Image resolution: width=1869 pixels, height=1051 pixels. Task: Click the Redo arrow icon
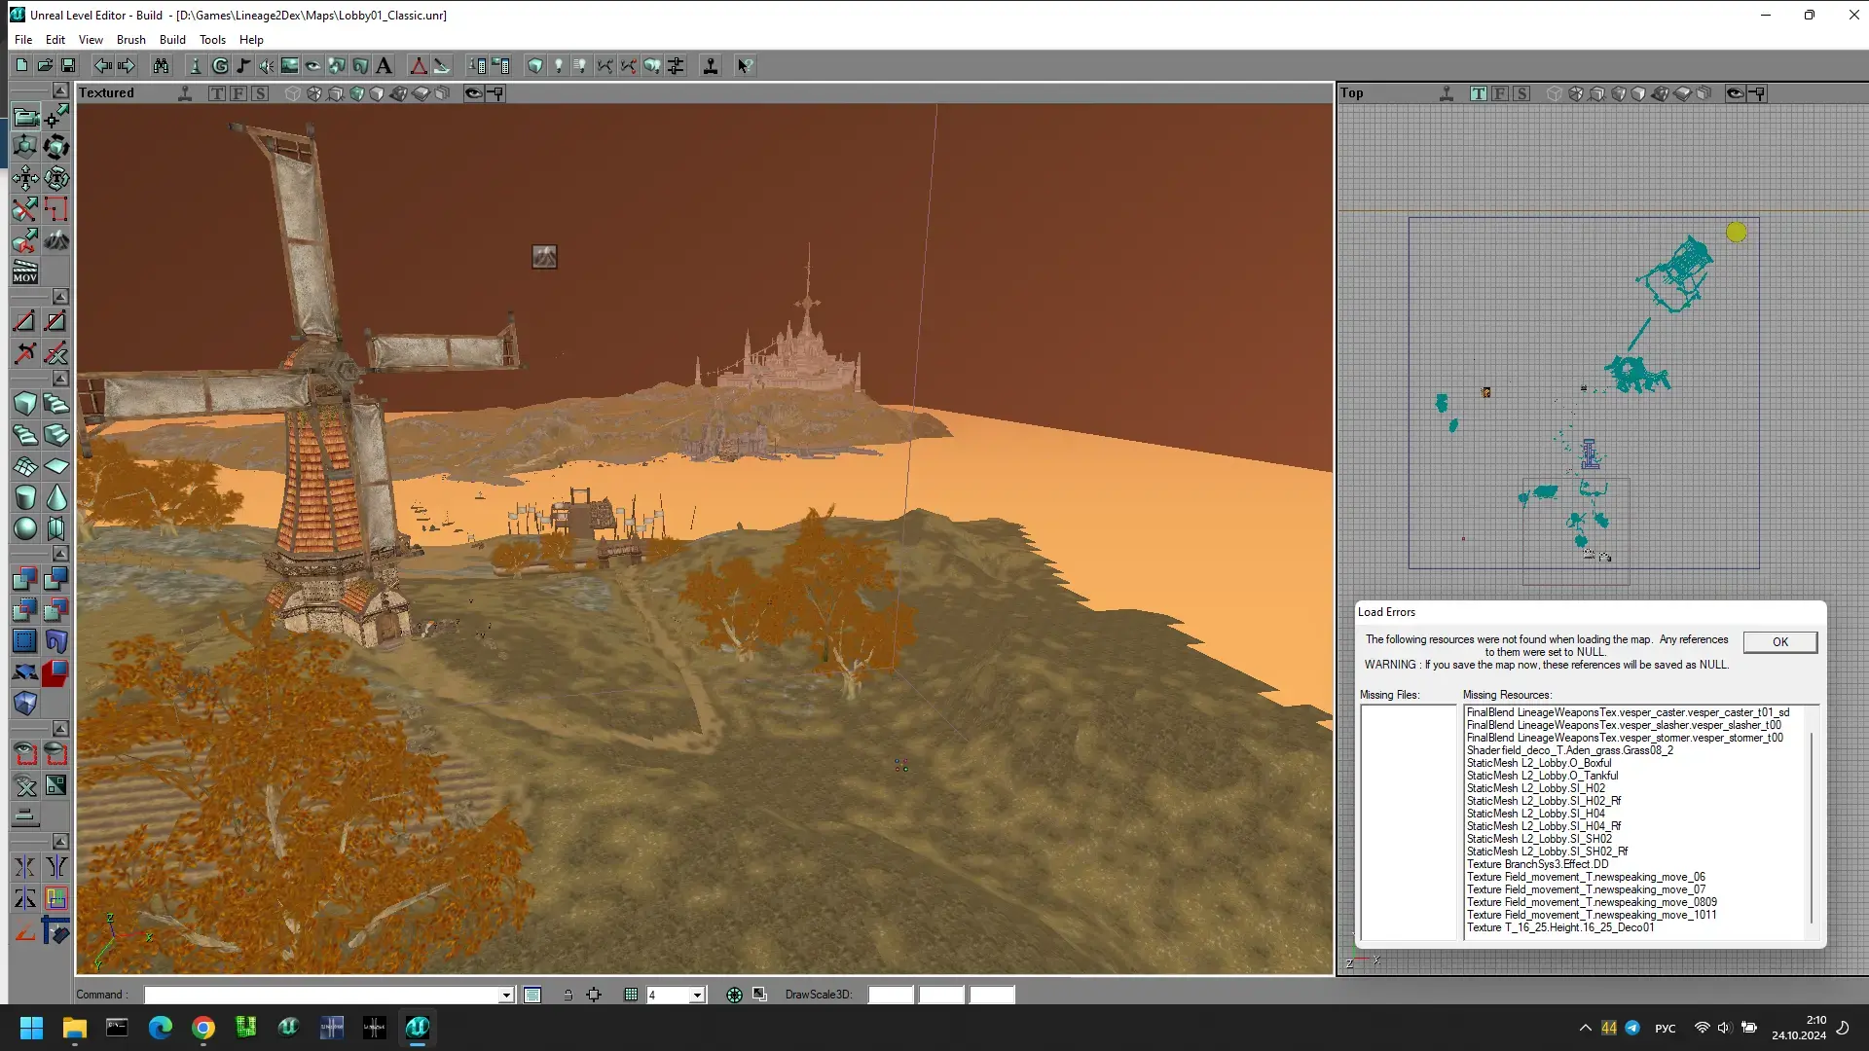pyautogui.click(x=126, y=65)
